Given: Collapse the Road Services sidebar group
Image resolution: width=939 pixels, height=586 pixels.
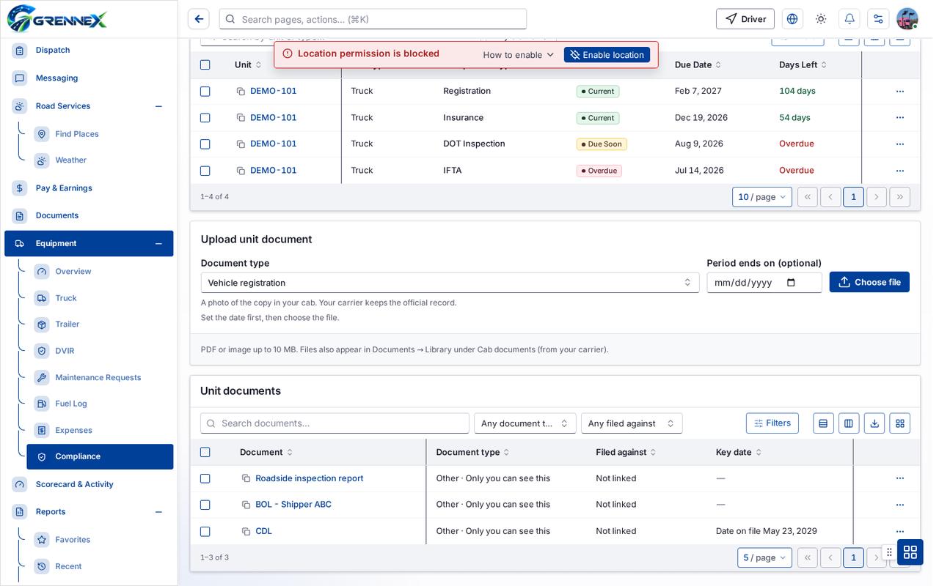Looking at the screenshot, I should [158, 106].
